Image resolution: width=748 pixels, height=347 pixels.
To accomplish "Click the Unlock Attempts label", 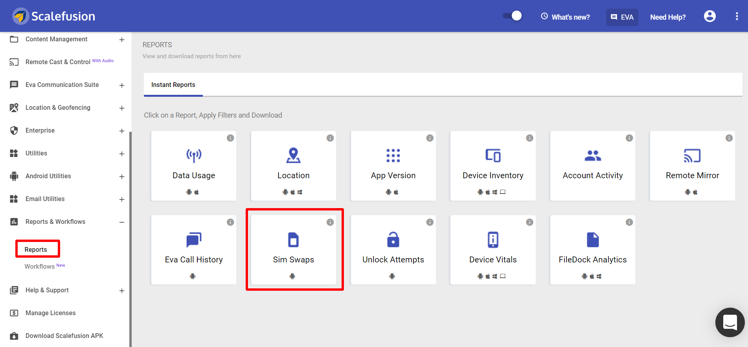I will coord(393,260).
